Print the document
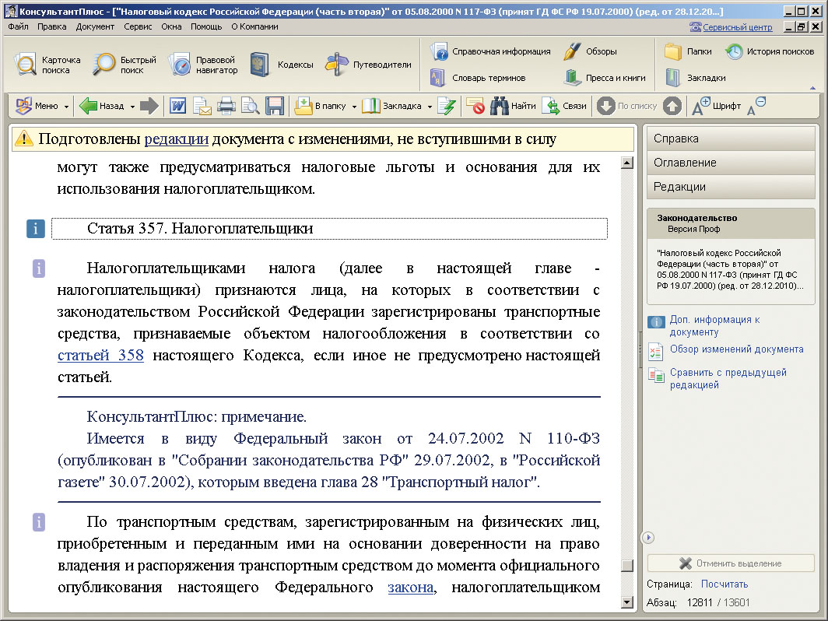This screenshot has width=828, height=621. click(226, 106)
